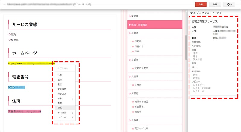The width and height of the screenshot is (241, 132).
Task: Click the circle bullet icon beside 整骨院
Action: coord(10,39)
